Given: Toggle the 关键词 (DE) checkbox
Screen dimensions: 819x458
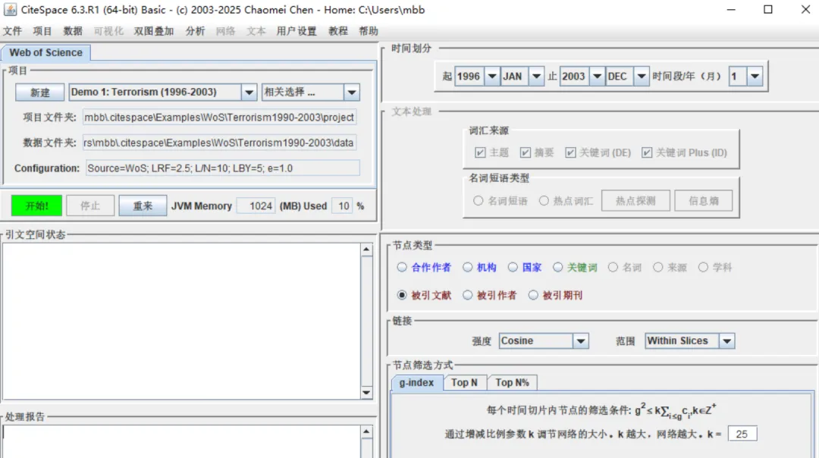Looking at the screenshot, I should [x=570, y=152].
